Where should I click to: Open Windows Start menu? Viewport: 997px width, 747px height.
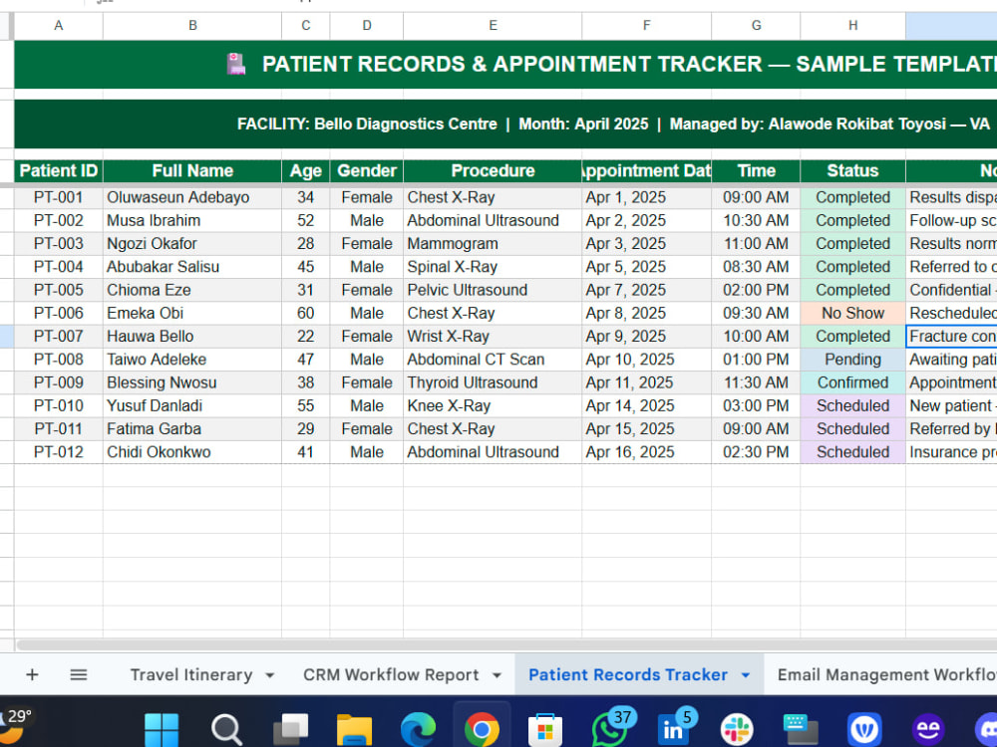coord(162,729)
